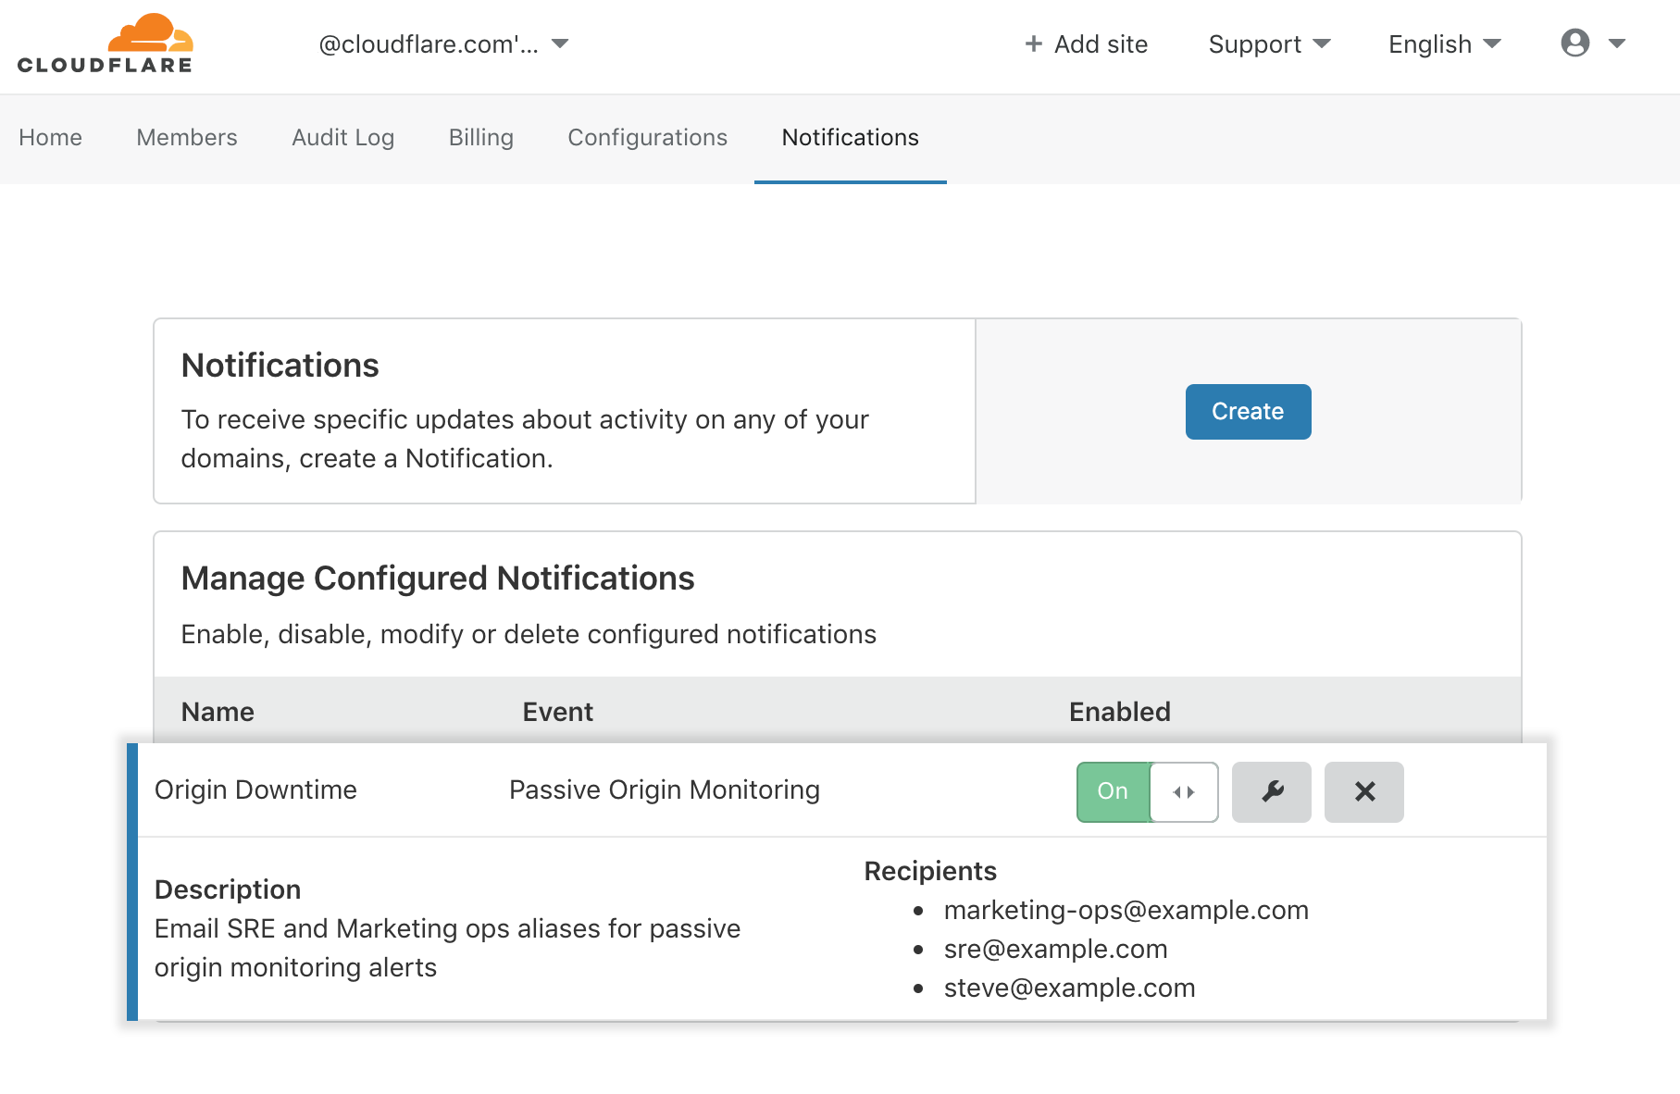Click the Notifications tab
The width and height of the screenshot is (1680, 1094).
tap(851, 138)
